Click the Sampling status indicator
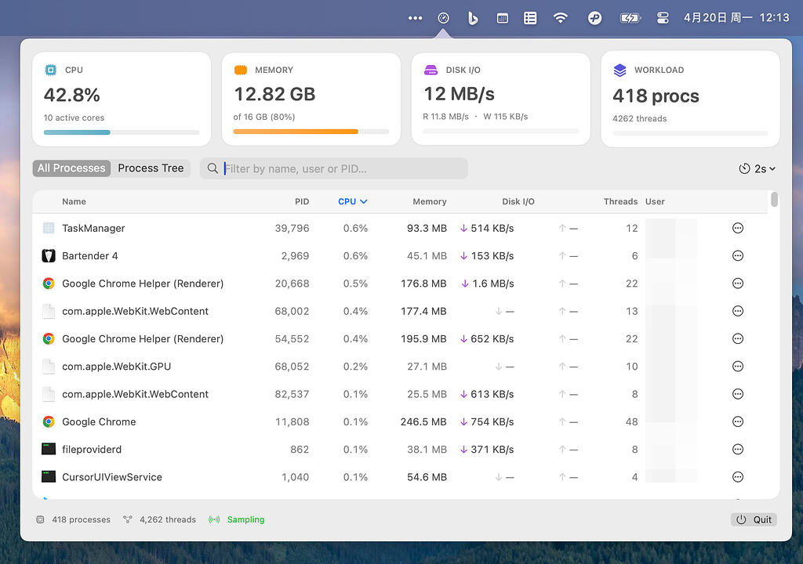The width and height of the screenshot is (803, 564). coord(237,519)
